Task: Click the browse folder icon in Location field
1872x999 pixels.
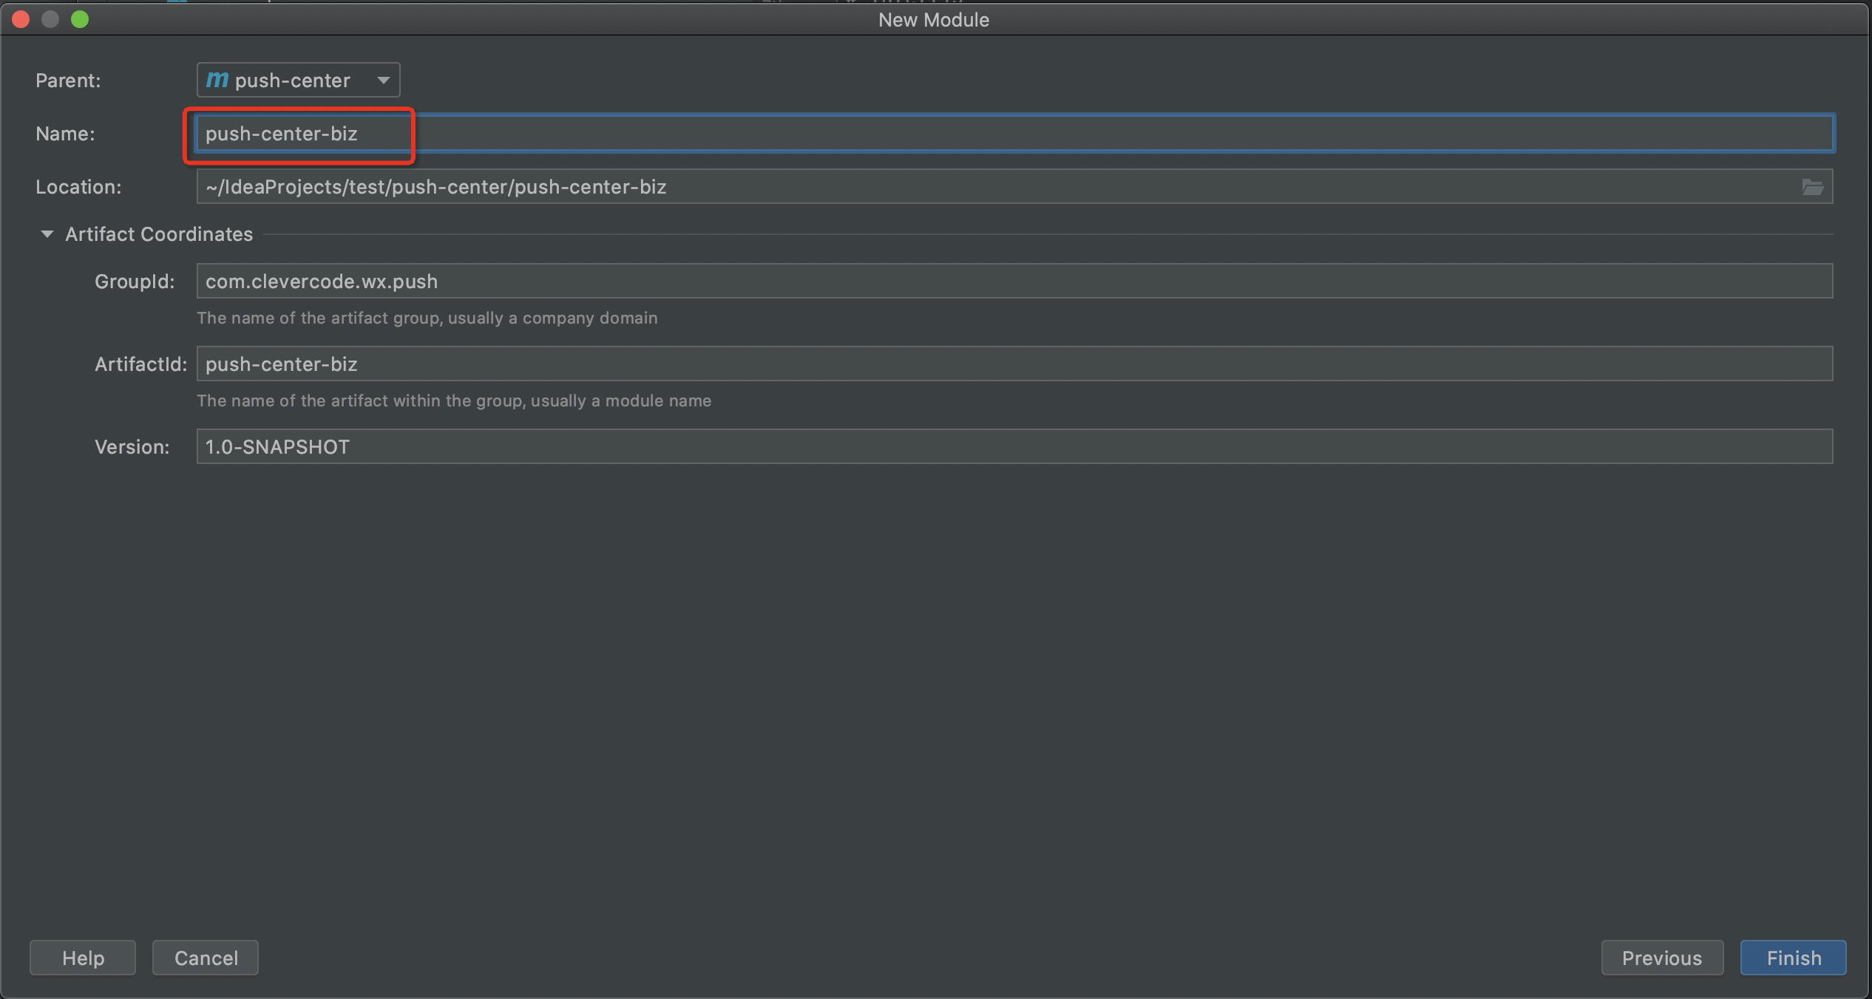Action: point(1812,187)
